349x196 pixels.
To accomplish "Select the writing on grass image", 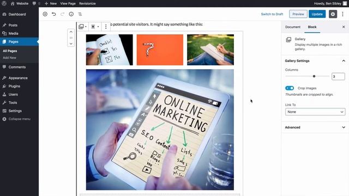I will [210, 50].
